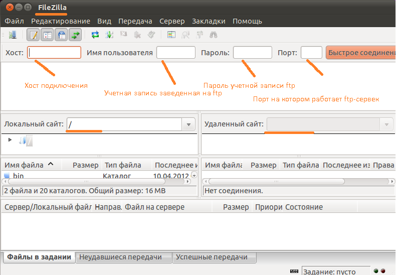Click the Состояние queue column header

coord(320,207)
